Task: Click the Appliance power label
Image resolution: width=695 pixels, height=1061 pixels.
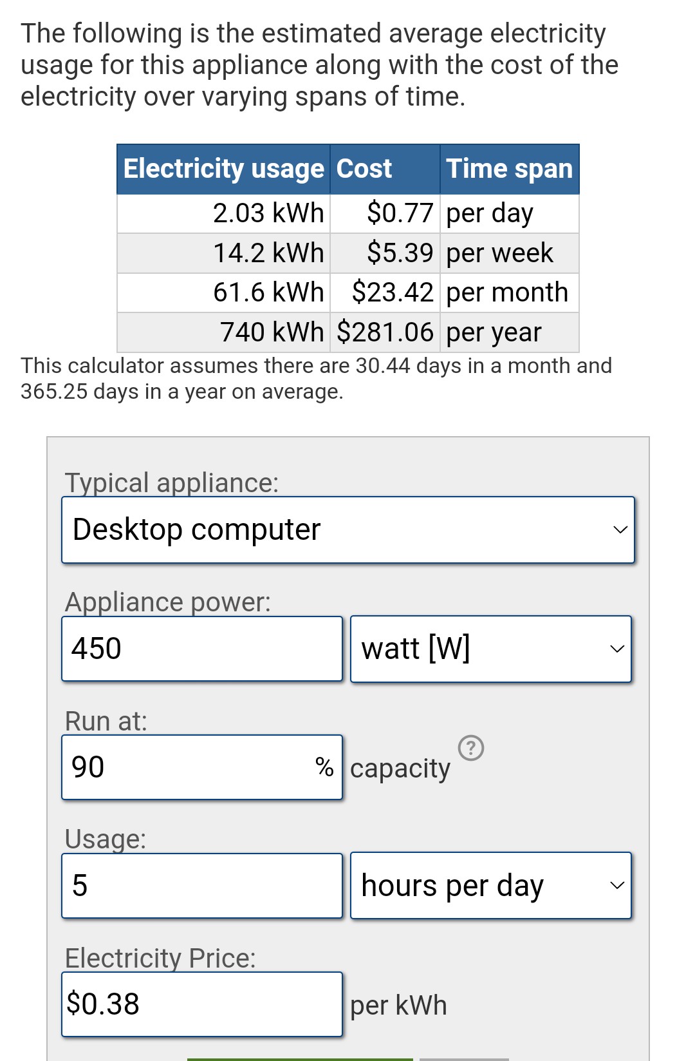Action: (168, 602)
